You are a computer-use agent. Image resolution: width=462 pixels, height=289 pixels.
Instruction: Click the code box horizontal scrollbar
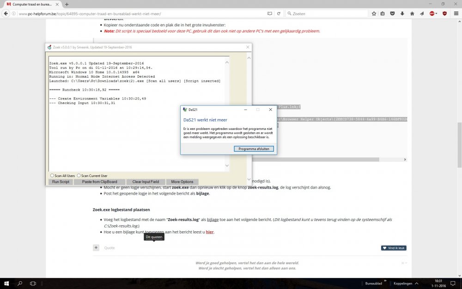pyautogui.click(x=315, y=160)
